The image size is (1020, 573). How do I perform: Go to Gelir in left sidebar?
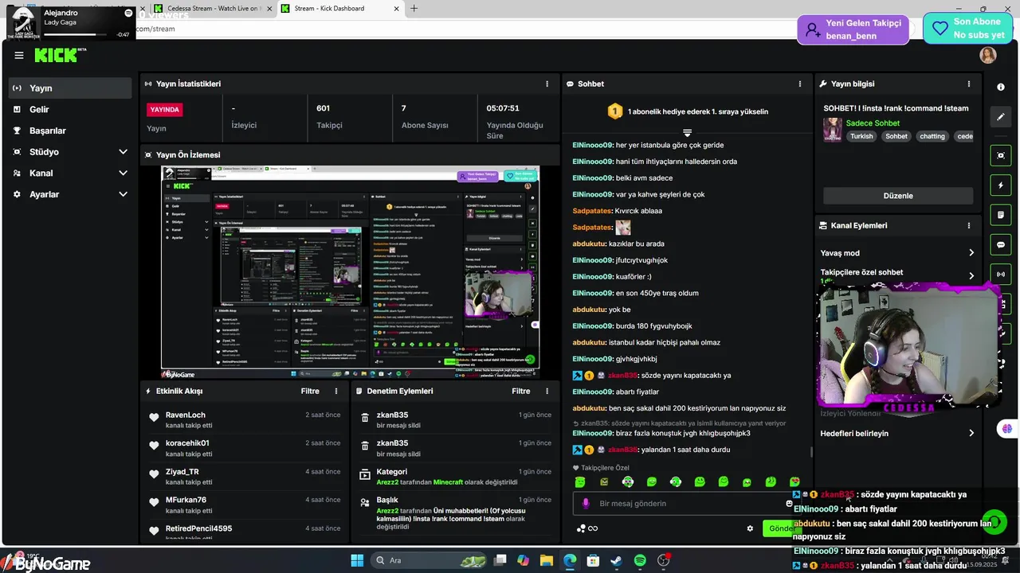click(x=70, y=110)
